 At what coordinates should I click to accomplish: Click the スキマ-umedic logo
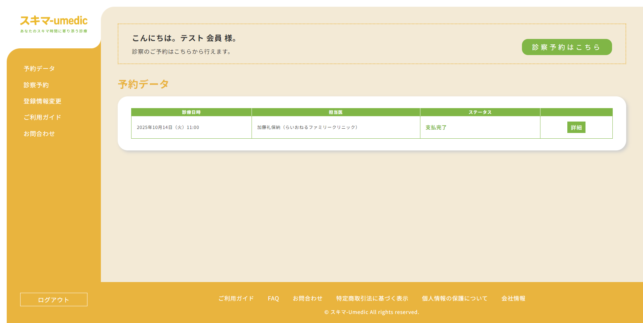(x=53, y=21)
